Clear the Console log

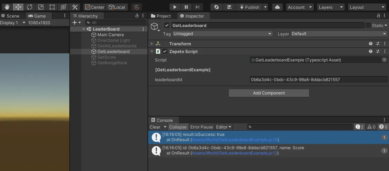(x=155, y=127)
